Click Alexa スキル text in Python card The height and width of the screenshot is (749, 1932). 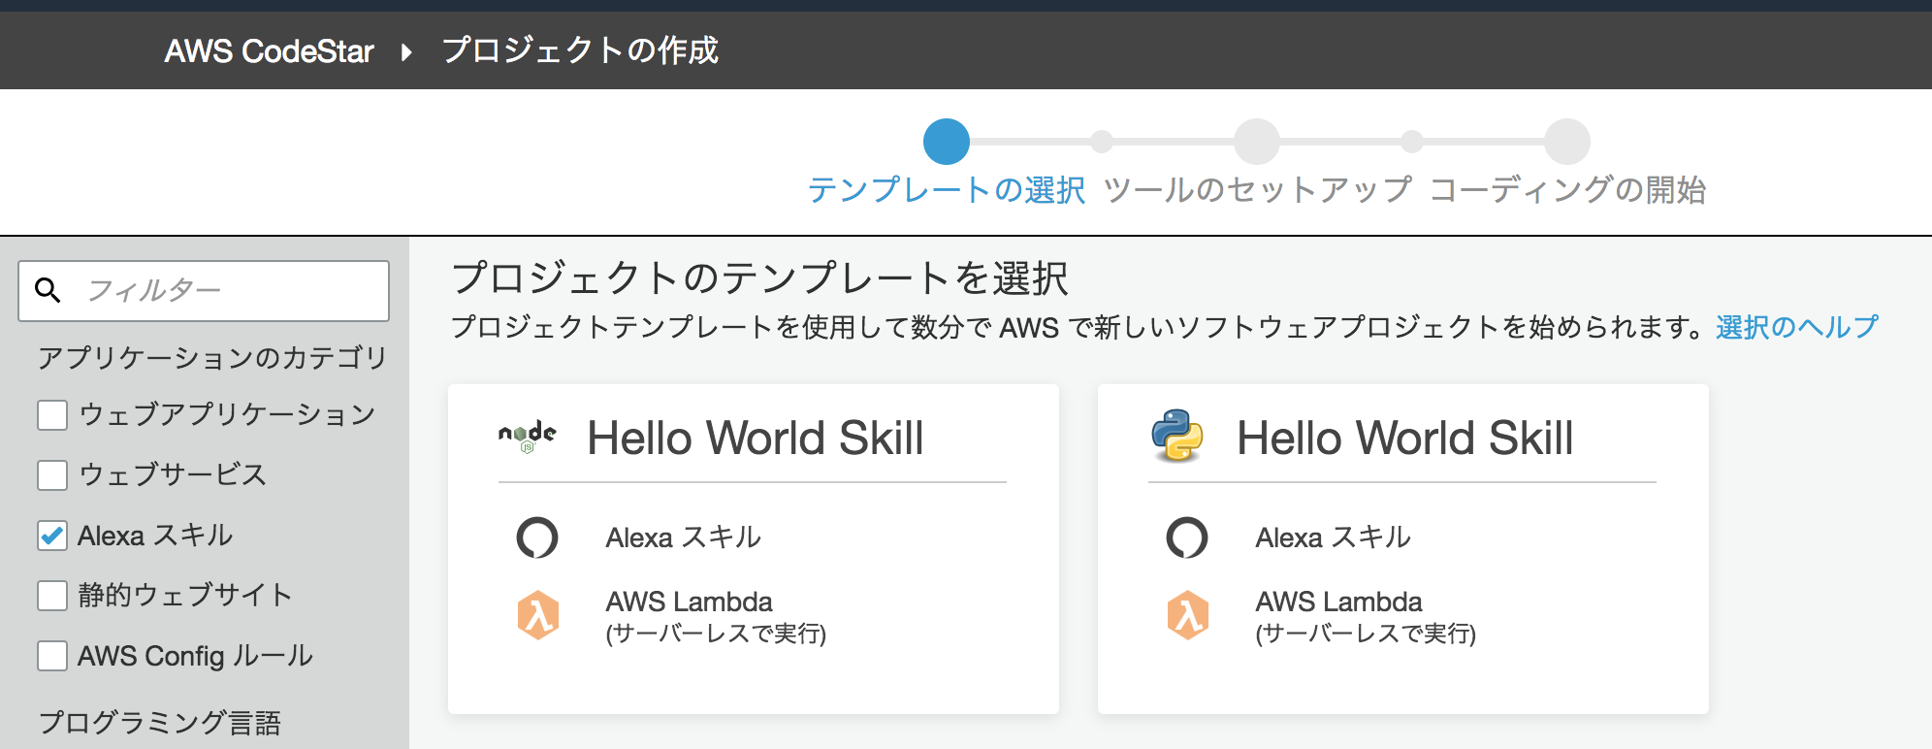(1334, 537)
